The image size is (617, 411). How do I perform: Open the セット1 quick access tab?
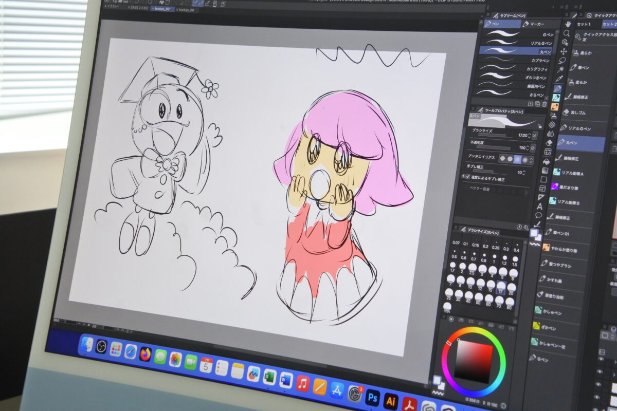pos(584,24)
